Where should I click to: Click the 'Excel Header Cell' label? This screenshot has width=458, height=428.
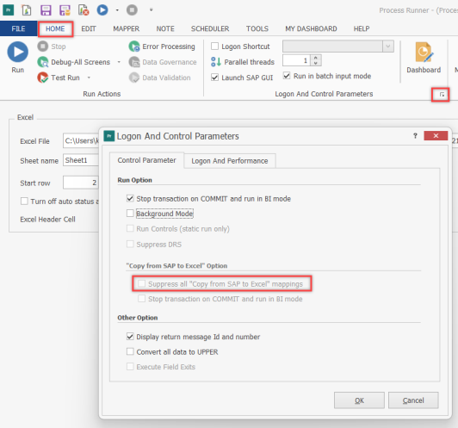click(x=47, y=220)
